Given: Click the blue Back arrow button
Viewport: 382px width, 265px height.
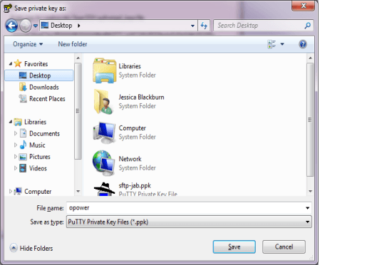Looking at the screenshot, I should point(11,26).
